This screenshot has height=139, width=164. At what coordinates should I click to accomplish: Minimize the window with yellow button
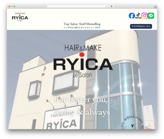12,7
